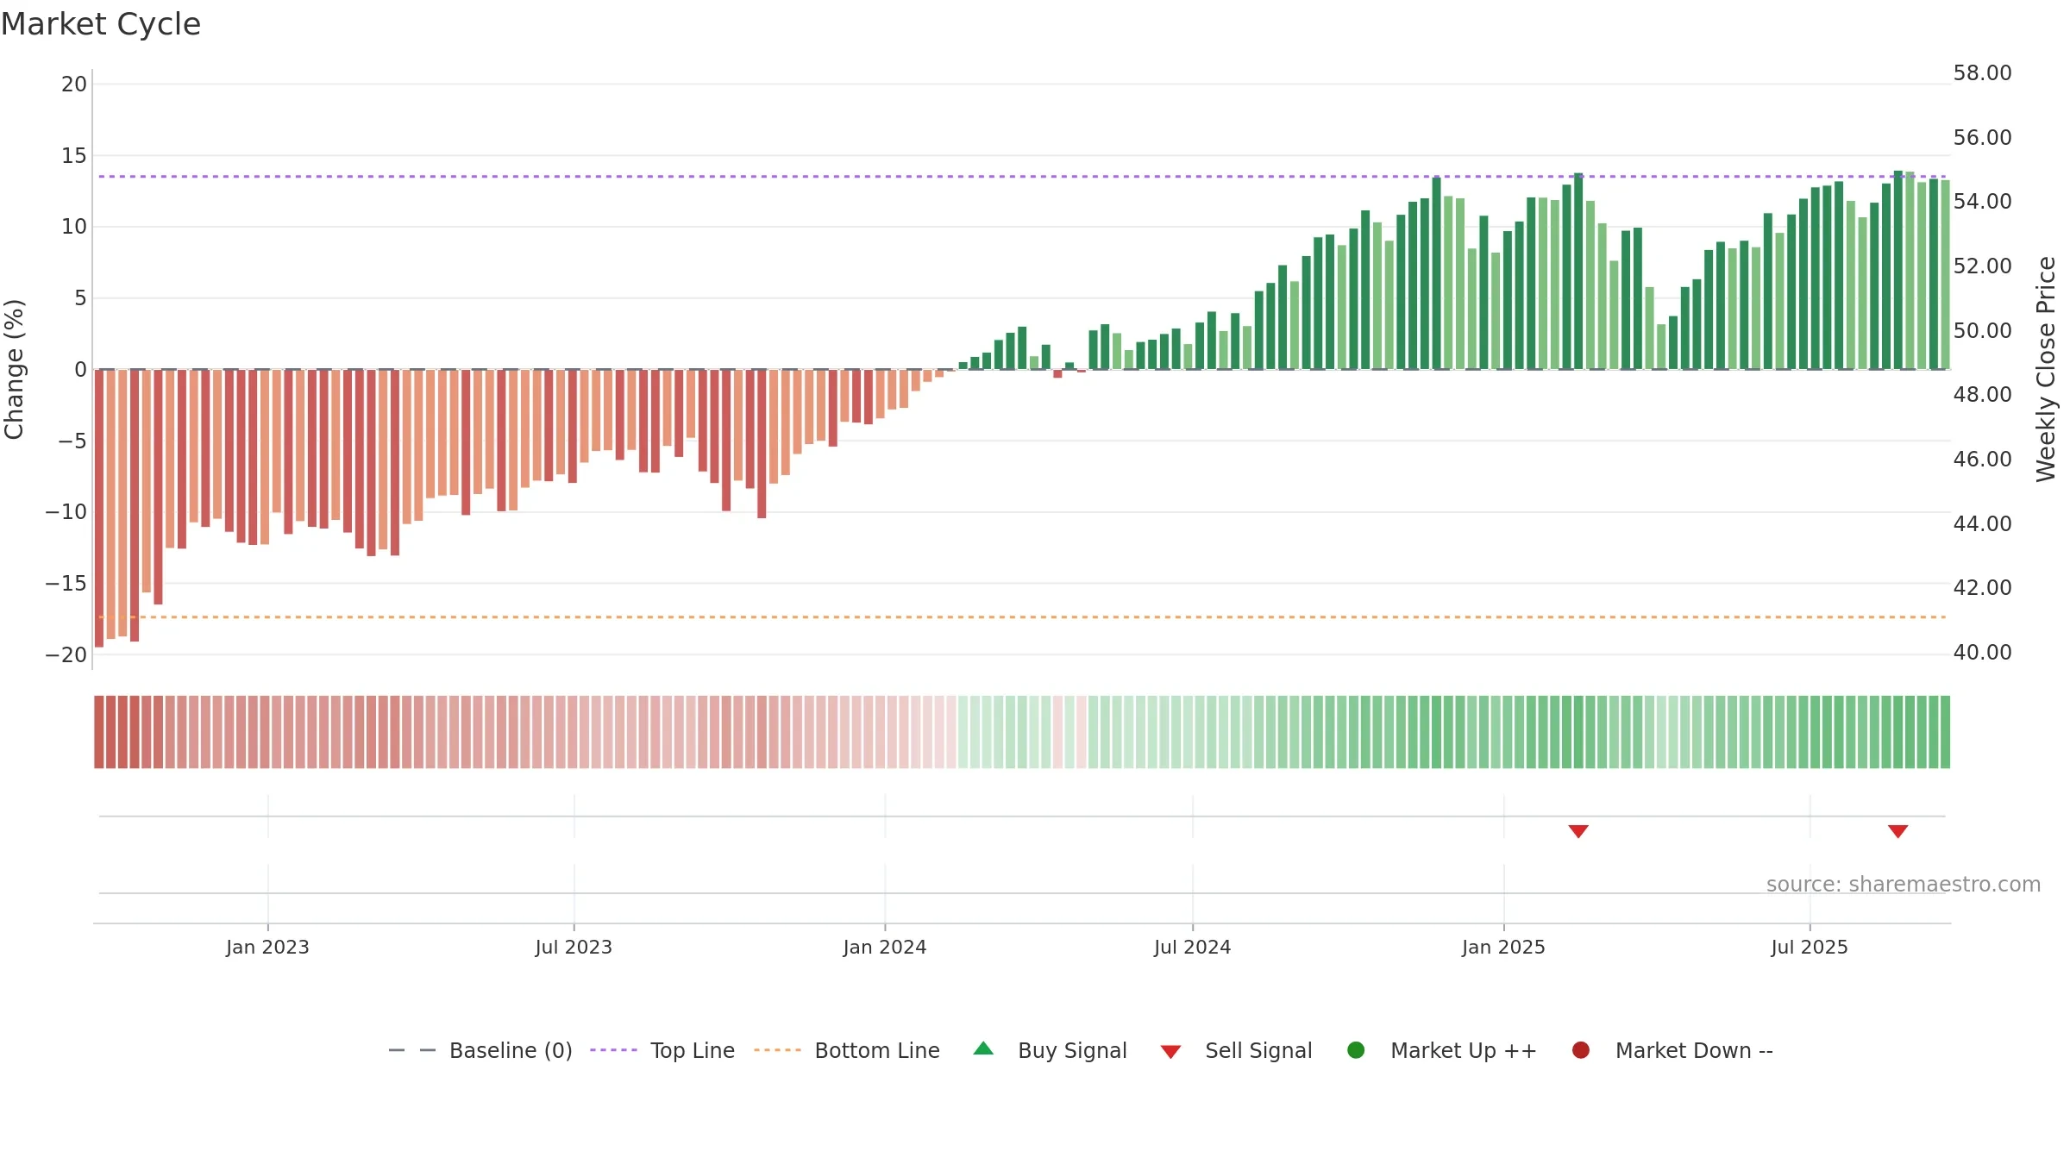Toggle the Market Down -- legend label
The height and width of the screenshot is (1164, 2070).
(1694, 1050)
